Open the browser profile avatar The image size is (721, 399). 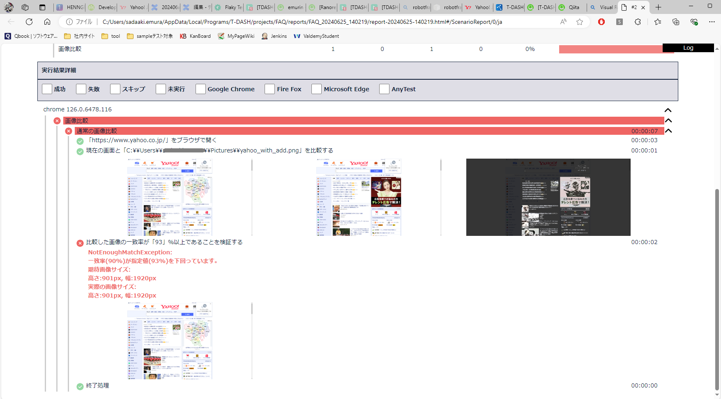(9, 7)
